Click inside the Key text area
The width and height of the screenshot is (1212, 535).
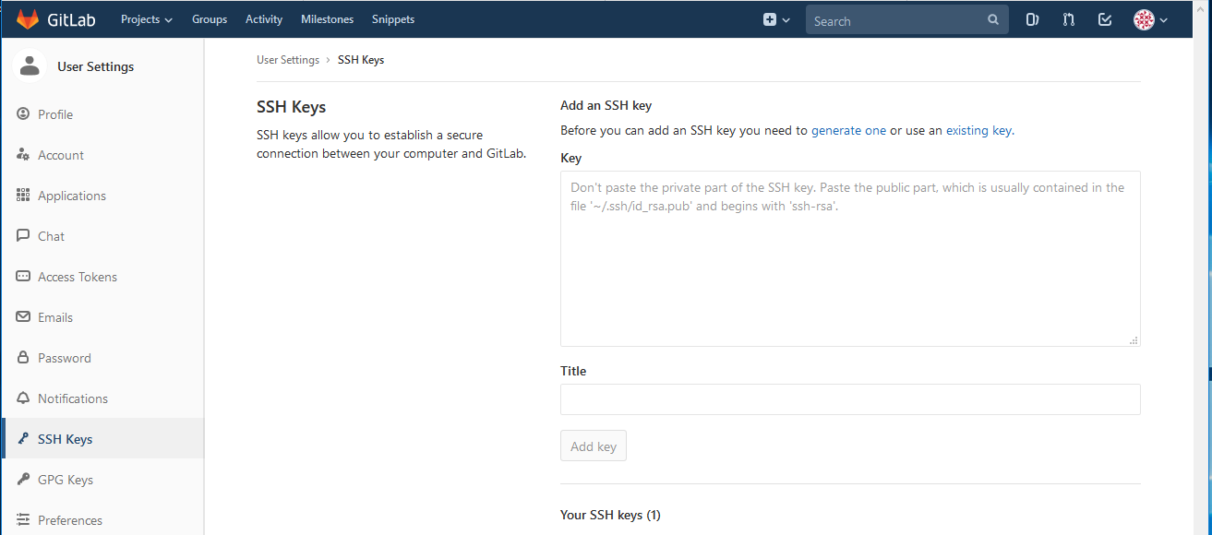pos(850,258)
